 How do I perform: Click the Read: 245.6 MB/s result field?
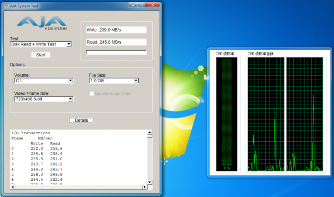116,42
